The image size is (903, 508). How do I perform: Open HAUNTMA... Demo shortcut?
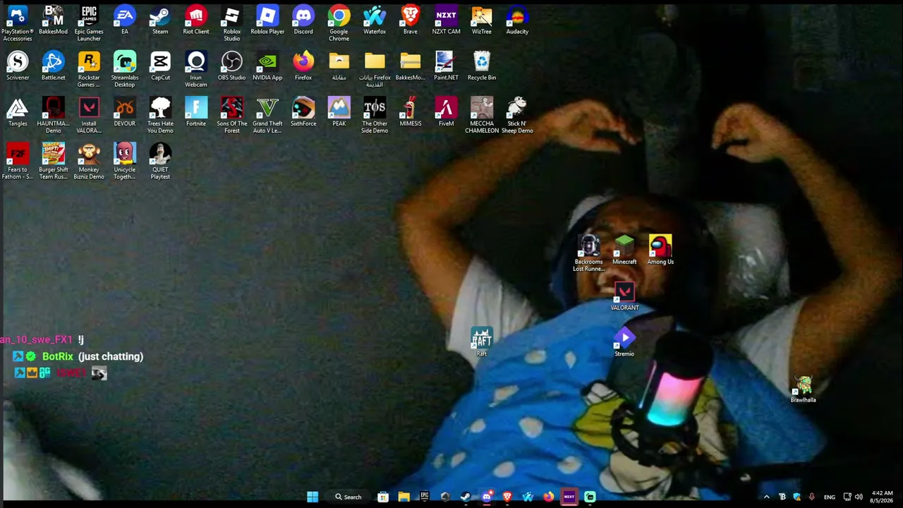tap(53, 115)
